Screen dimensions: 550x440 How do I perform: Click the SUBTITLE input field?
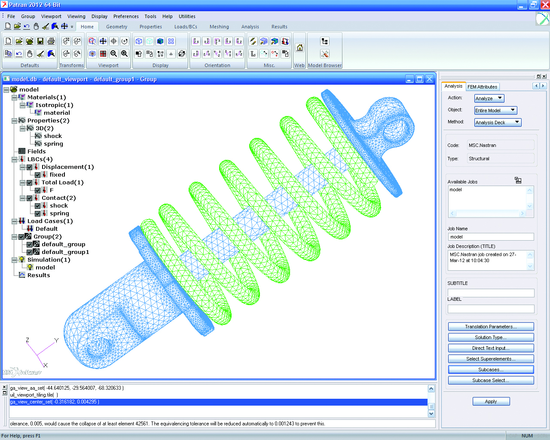point(491,293)
